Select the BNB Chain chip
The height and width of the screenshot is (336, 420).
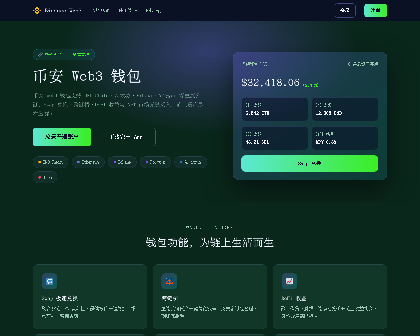click(51, 162)
